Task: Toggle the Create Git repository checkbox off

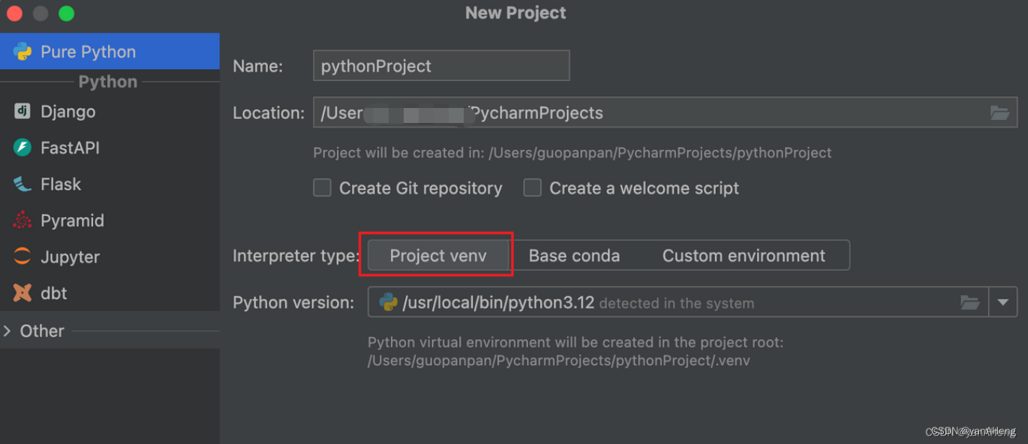Action: [x=322, y=187]
